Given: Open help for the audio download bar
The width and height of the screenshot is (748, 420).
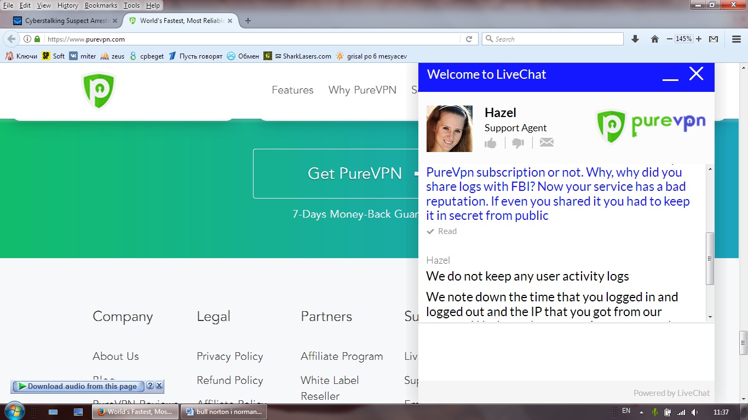Looking at the screenshot, I should click(150, 386).
